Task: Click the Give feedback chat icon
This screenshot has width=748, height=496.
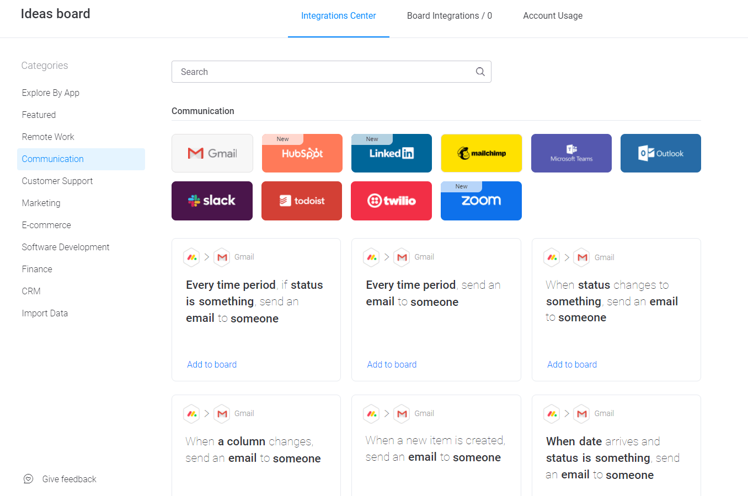Action: click(29, 479)
